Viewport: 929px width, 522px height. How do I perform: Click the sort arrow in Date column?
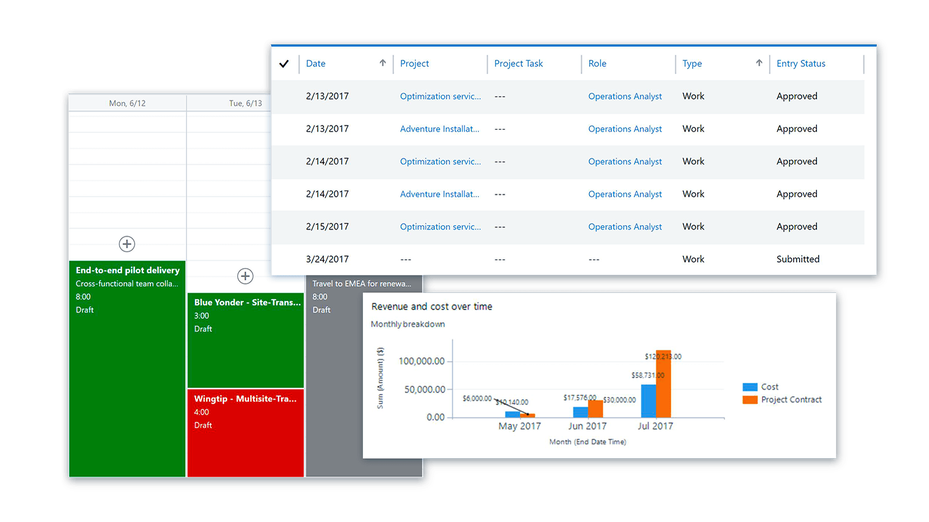click(383, 63)
